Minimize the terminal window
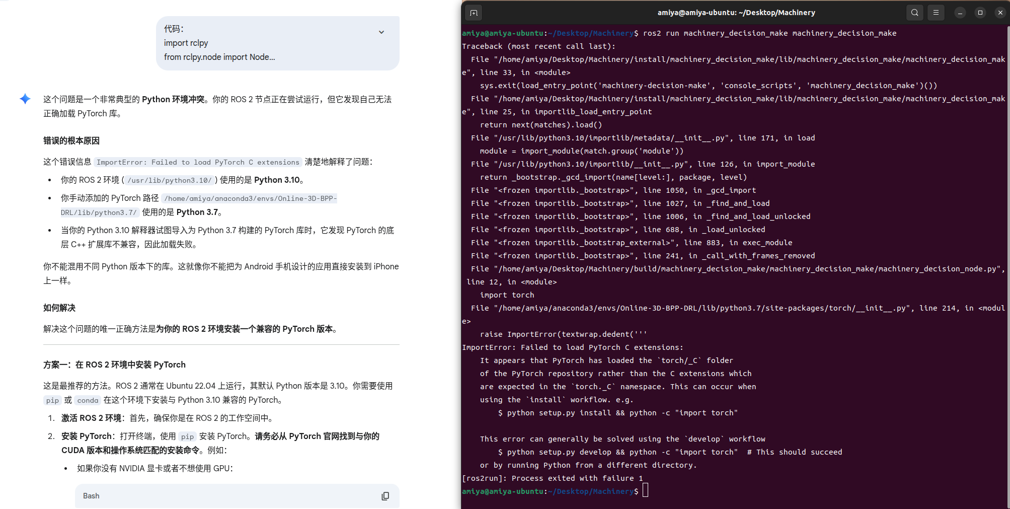1010x509 pixels. point(960,13)
